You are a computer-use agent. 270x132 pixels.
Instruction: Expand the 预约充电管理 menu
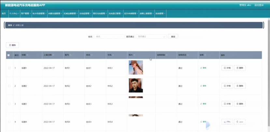click(100, 13)
